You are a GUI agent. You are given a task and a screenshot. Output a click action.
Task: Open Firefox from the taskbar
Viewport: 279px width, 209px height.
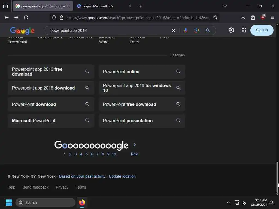tap(82, 202)
